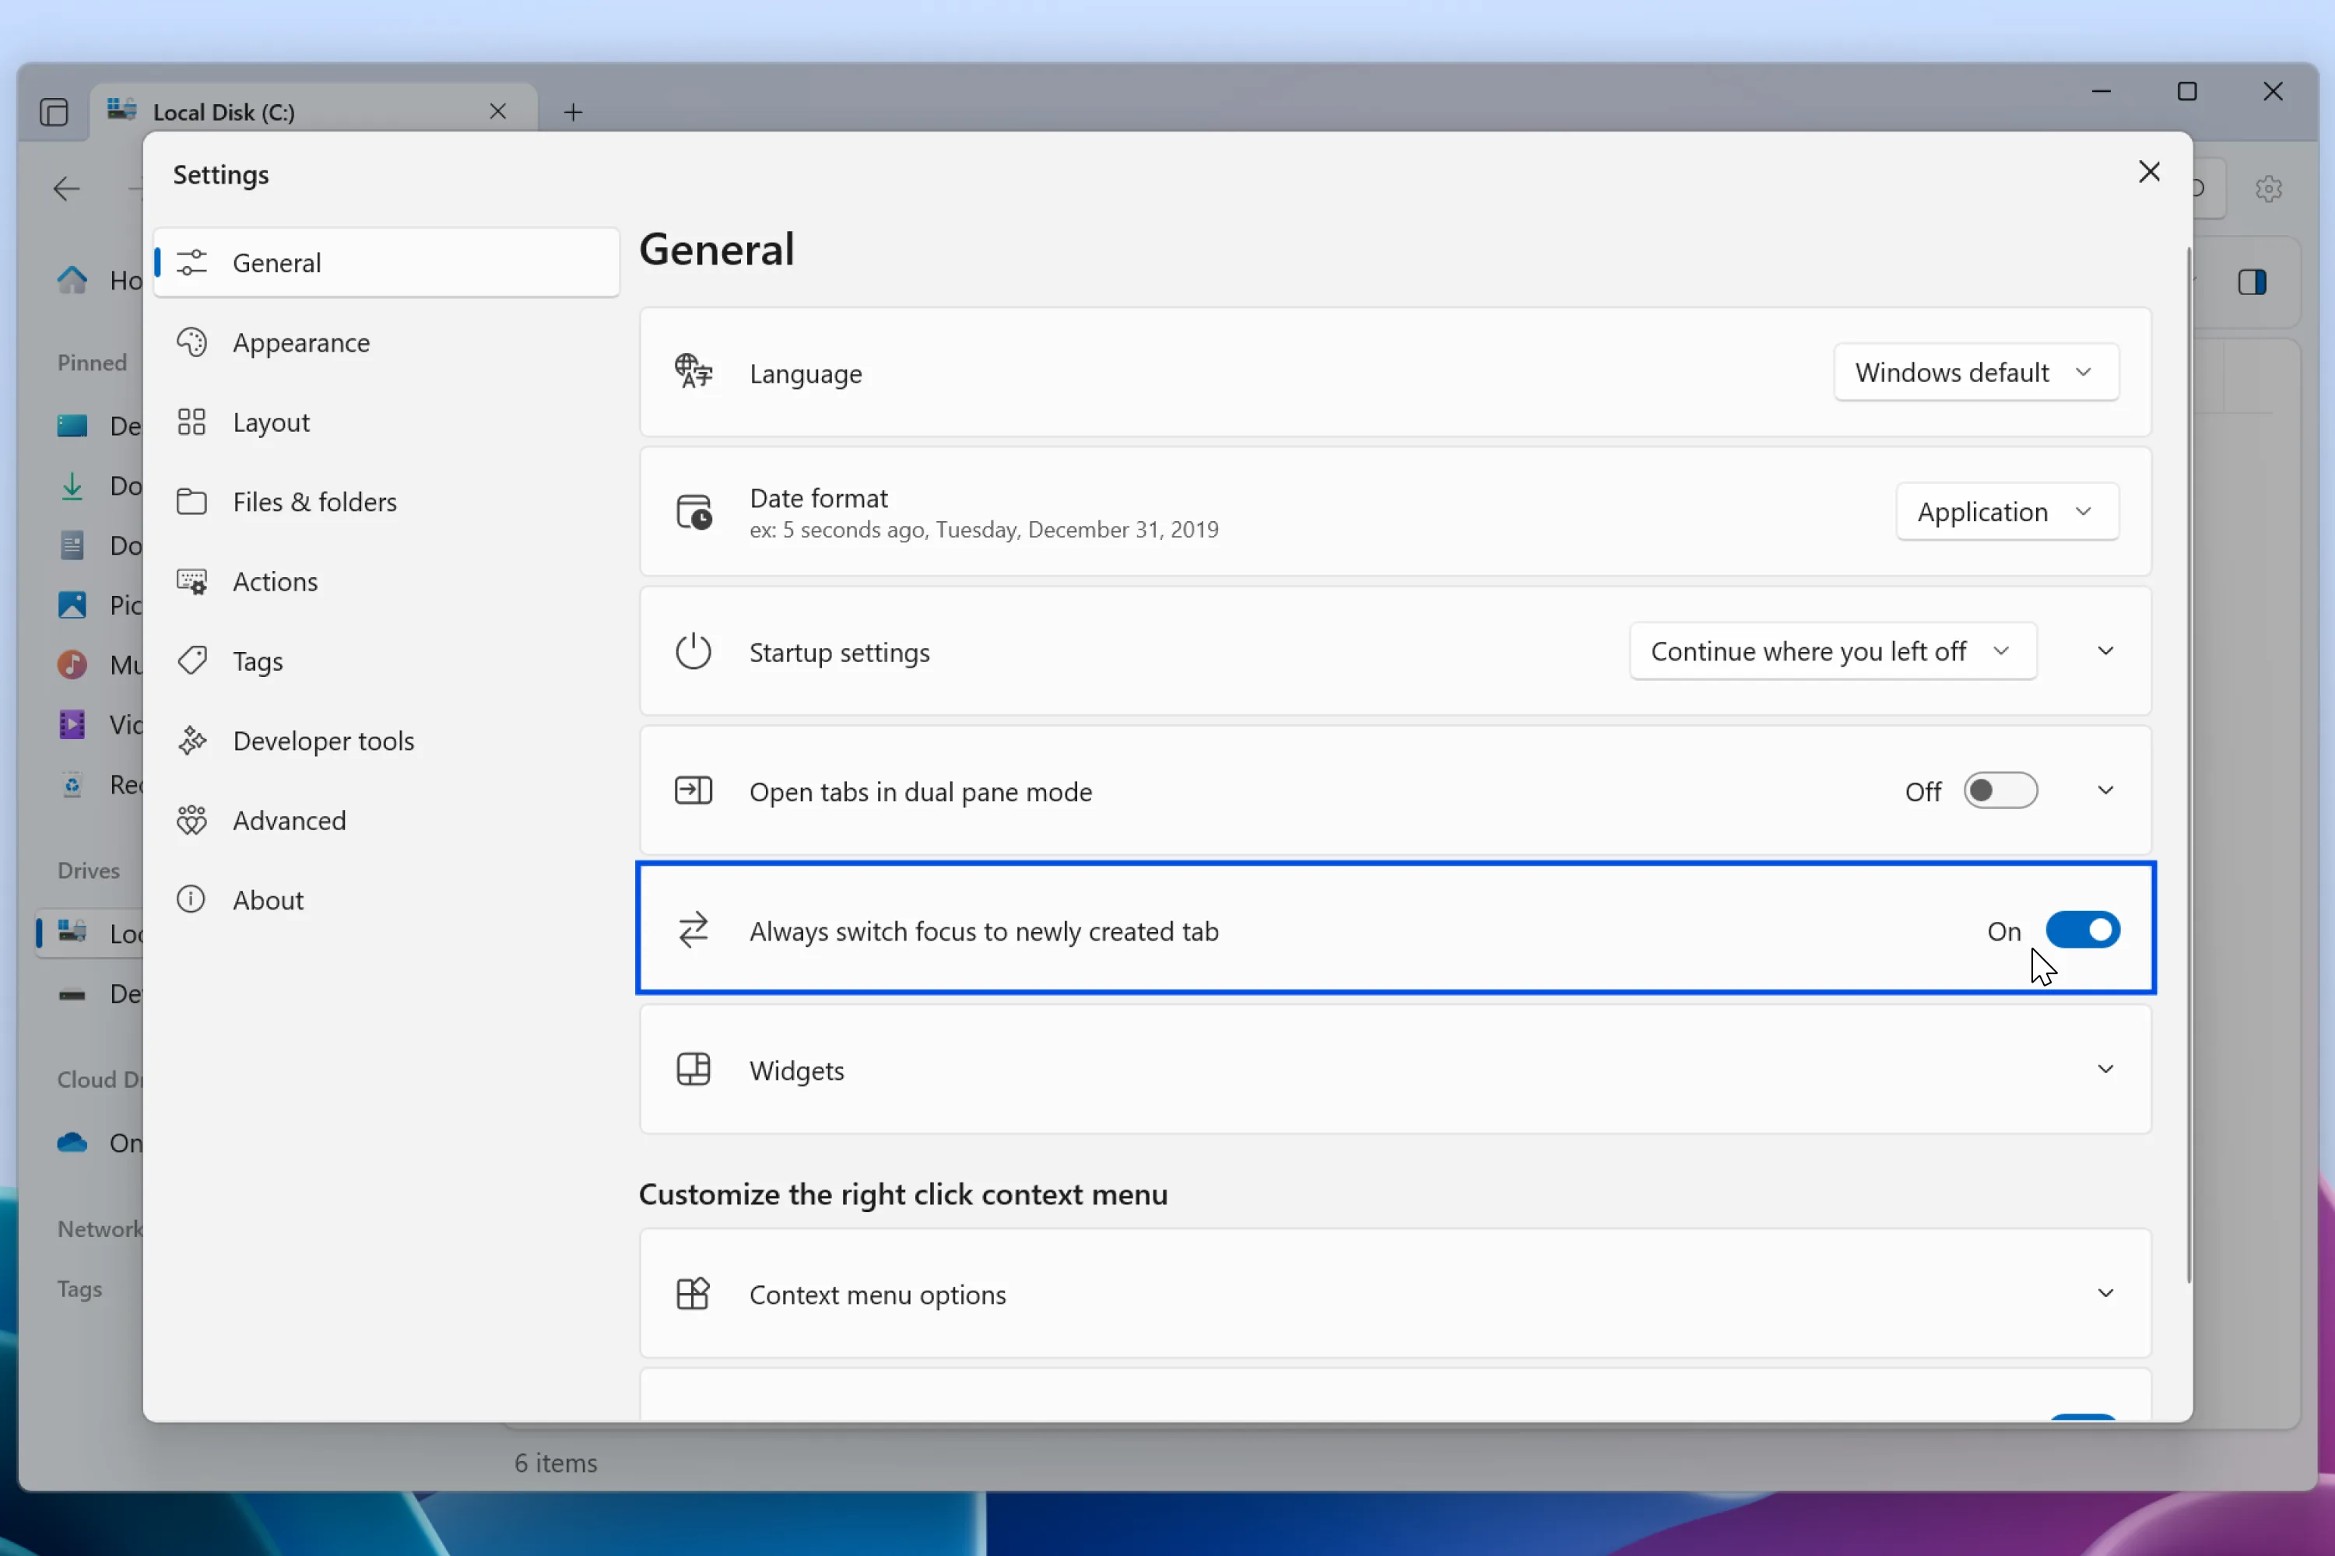Click the Language translate icon

[694, 372]
